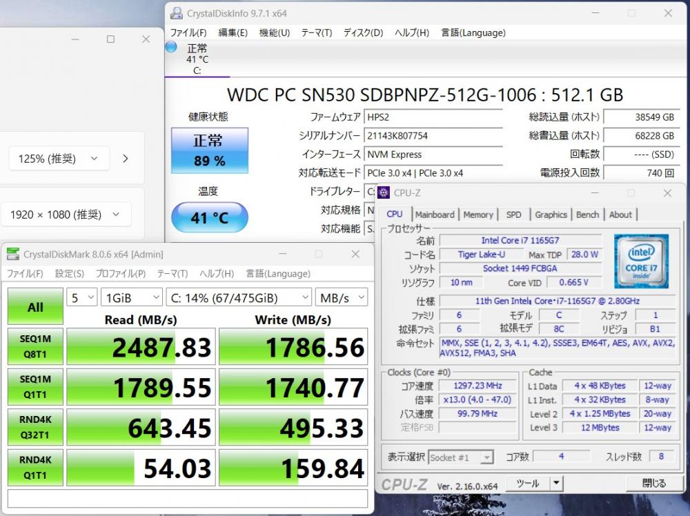The width and height of the screenshot is (690, 516).
Task: Open the C: drive selection dropdown
Action: [x=239, y=297]
